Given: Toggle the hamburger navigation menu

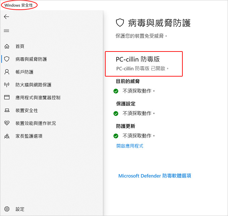Looking at the screenshot, I should point(6,31).
